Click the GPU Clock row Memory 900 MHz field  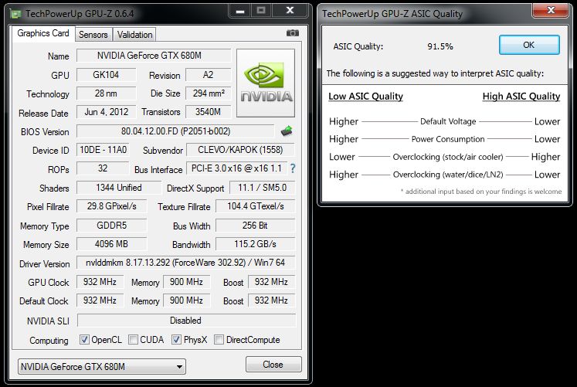[x=187, y=282]
